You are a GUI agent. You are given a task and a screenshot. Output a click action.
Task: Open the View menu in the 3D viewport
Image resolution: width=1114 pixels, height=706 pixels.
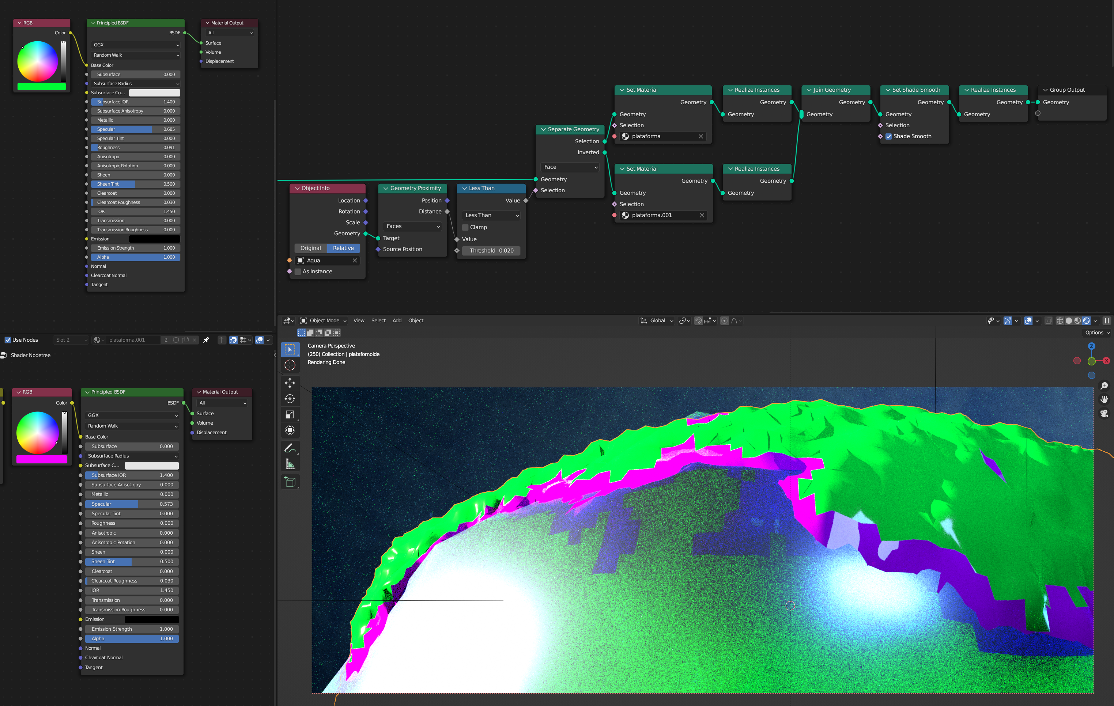pos(359,320)
